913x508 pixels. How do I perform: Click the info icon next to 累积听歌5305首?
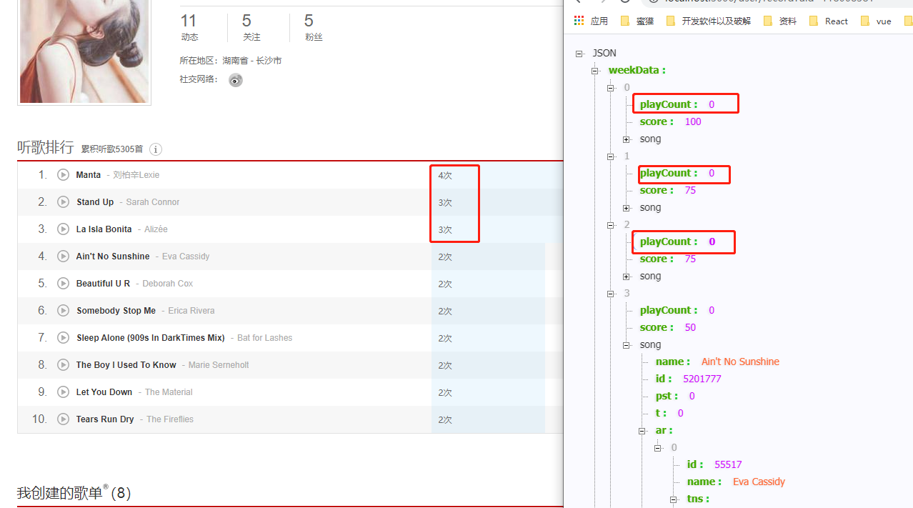point(156,149)
